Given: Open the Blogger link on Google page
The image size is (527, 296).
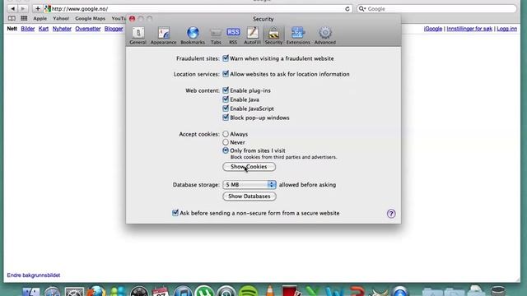Looking at the screenshot, I should coord(114,29).
